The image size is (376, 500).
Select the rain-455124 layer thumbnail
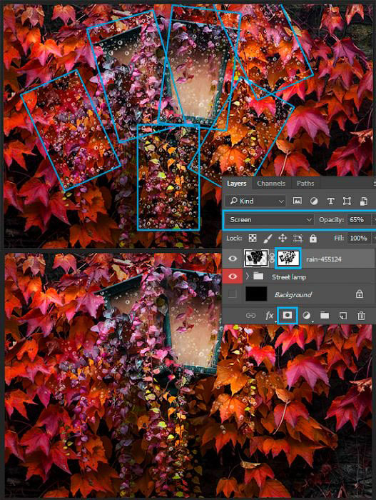click(x=256, y=259)
